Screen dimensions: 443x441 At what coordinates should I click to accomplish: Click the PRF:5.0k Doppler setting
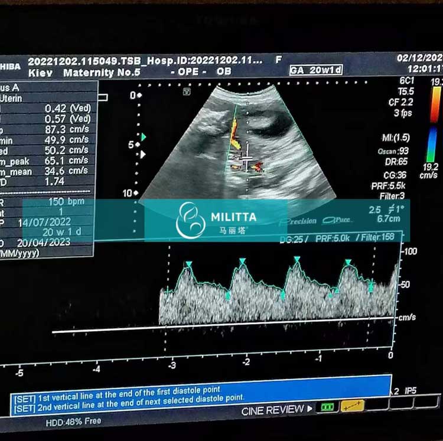pyautogui.click(x=333, y=239)
